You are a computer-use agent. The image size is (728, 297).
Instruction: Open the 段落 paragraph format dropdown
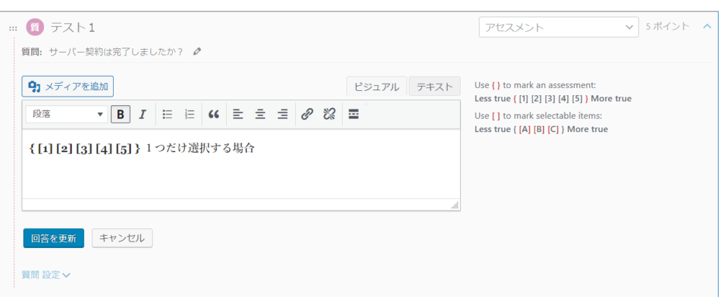coord(67,114)
